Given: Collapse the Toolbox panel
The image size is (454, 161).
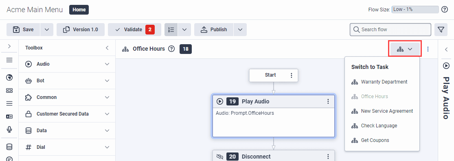Looking at the screenshot, I should (107, 48).
